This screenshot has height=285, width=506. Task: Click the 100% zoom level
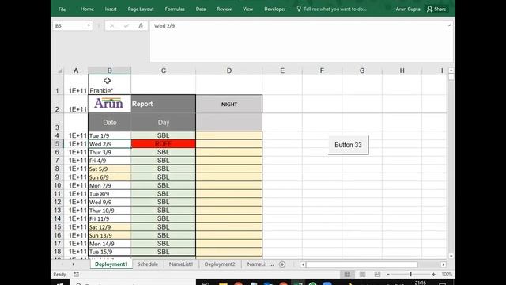pyautogui.click(x=447, y=274)
